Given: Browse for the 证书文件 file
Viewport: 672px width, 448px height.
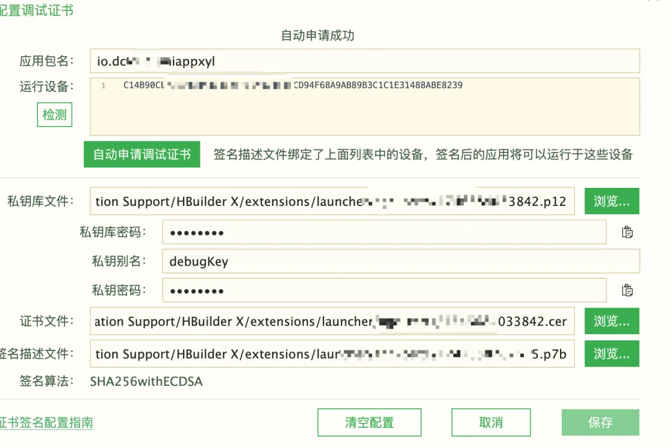Looking at the screenshot, I should point(612,321).
